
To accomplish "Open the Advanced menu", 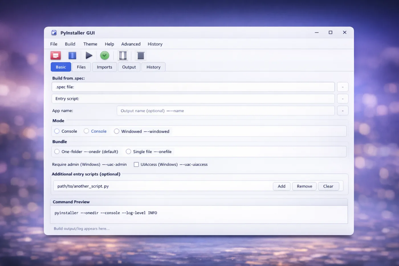I will click(131, 44).
